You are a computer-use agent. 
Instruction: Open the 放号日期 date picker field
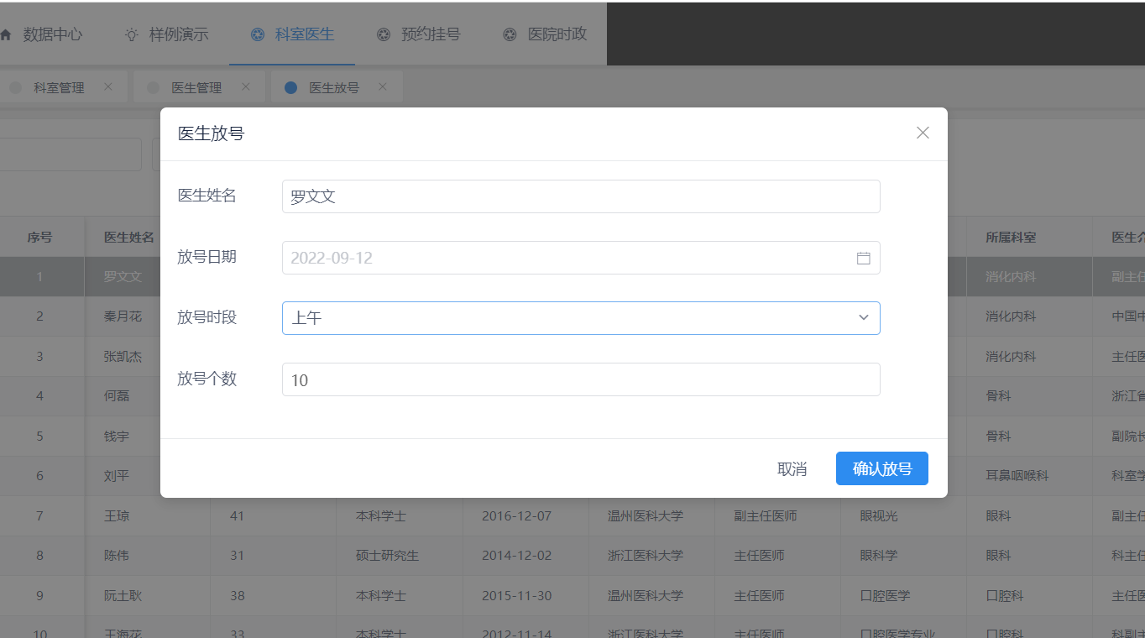pos(571,258)
